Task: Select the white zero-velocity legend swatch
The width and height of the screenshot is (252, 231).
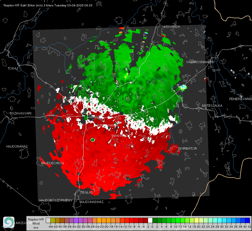Action: (150, 220)
